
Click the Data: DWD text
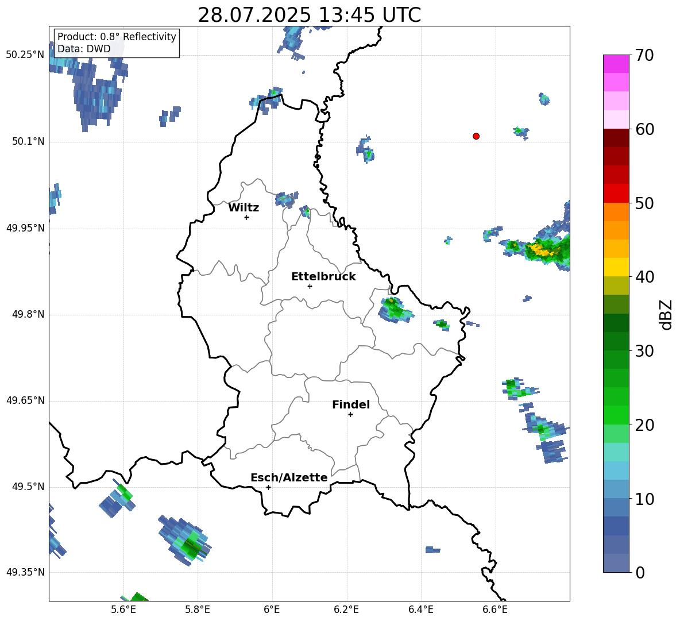[x=84, y=49]
